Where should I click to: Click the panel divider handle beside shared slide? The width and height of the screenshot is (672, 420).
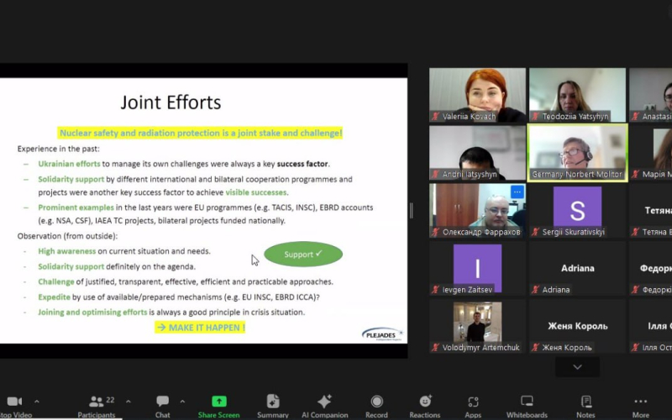412,211
